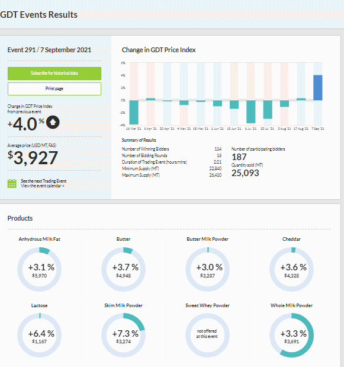This screenshot has height=367, width=344.
Task: Click the Anhydrous Milk Fat product title
Action: coord(40,239)
